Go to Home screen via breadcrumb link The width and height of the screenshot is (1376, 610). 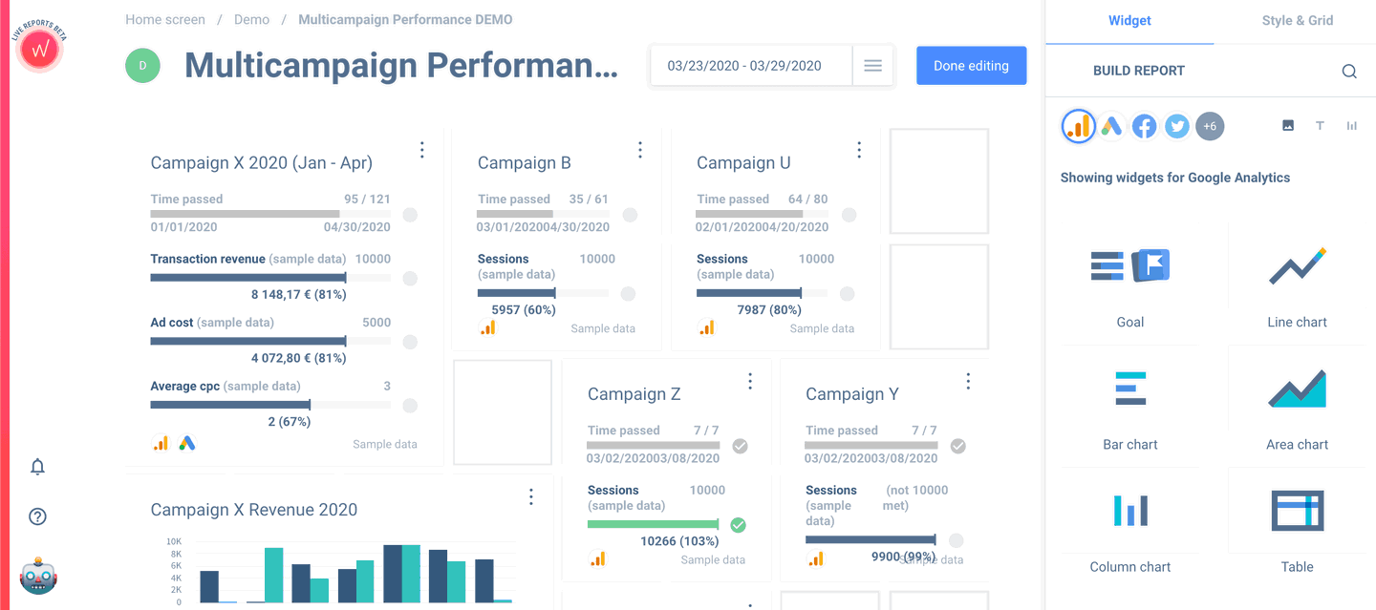[164, 19]
